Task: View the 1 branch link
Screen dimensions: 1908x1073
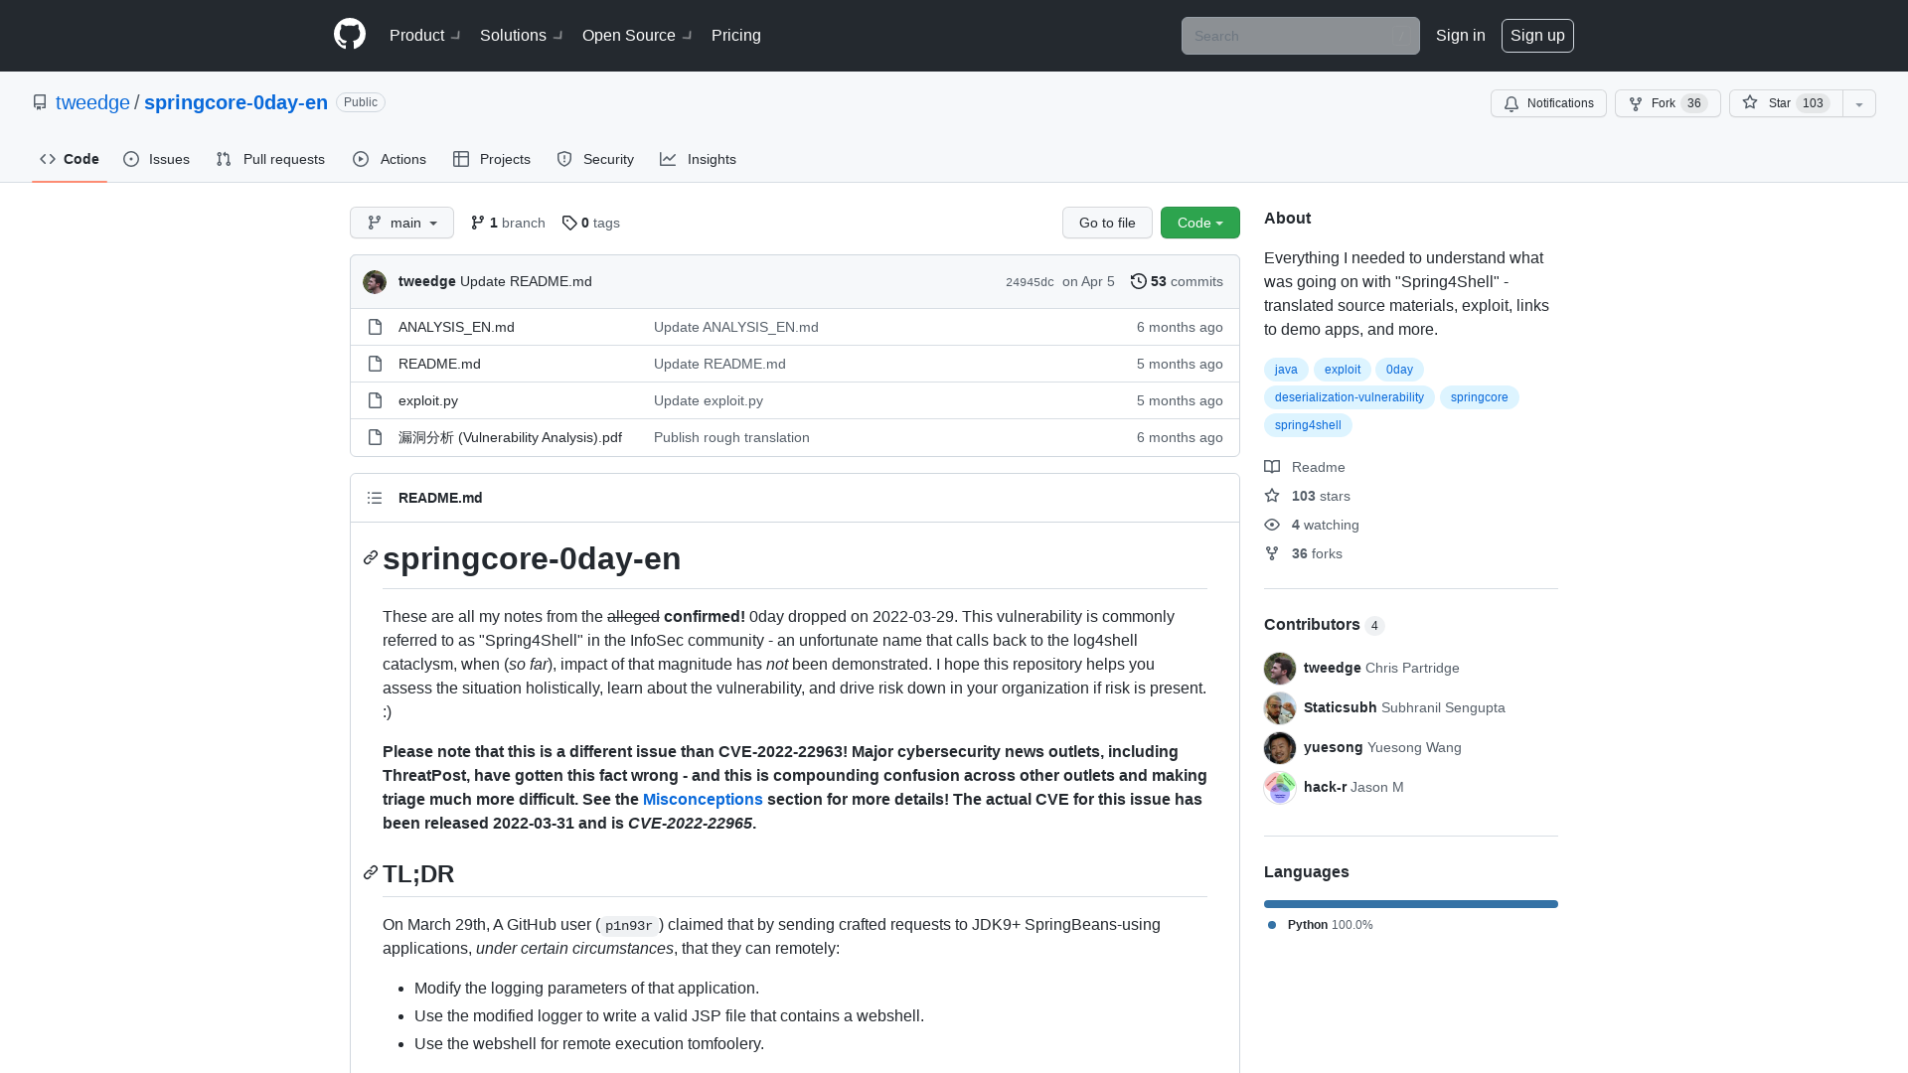Action: (x=508, y=223)
